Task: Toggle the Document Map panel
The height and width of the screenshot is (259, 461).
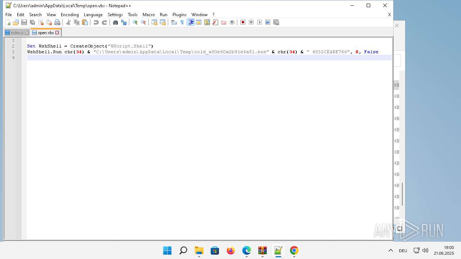Action: tap(207, 22)
